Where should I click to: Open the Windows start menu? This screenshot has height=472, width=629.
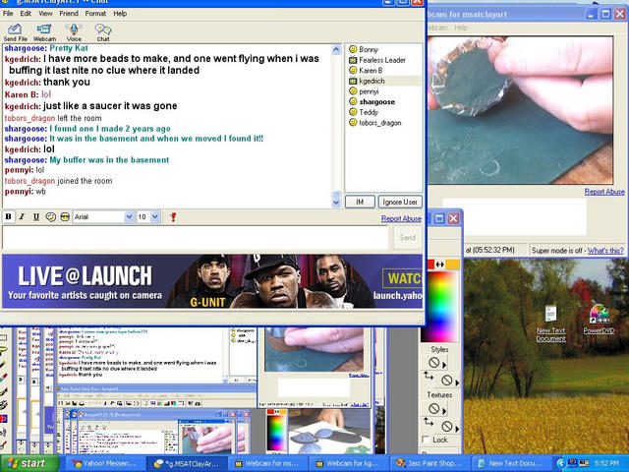pos(29,463)
